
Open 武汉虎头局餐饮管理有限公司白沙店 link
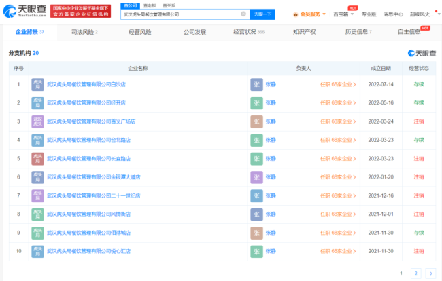[86, 84]
